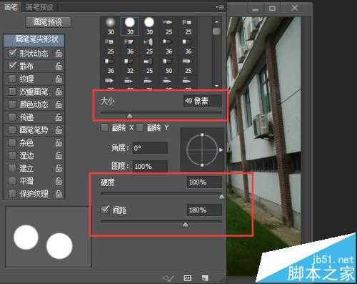Toggle the lock icon beside 杂色
This screenshot has width=357, height=284.
point(59,143)
